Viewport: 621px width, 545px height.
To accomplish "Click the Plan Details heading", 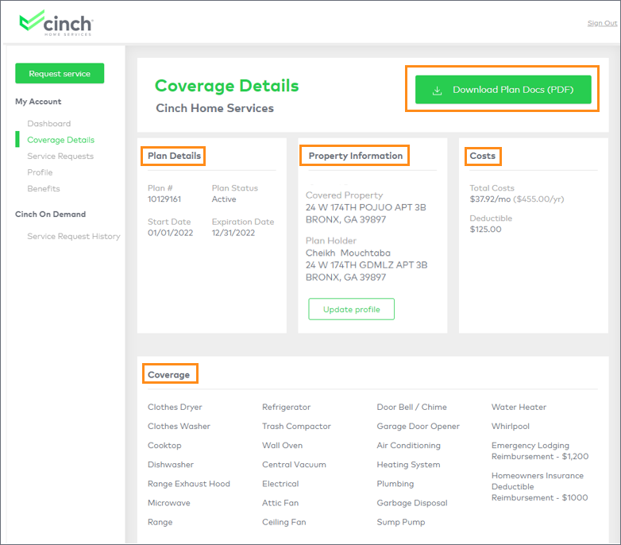I will click(x=174, y=156).
